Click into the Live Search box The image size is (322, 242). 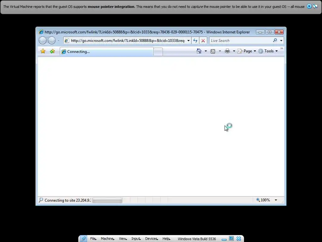click(x=241, y=41)
